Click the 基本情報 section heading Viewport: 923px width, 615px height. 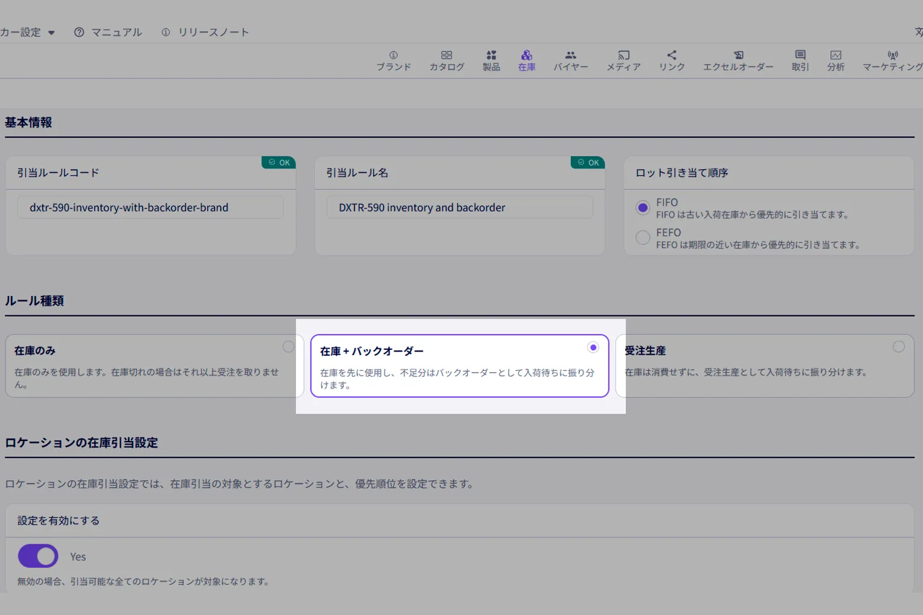[x=28, y=123]
